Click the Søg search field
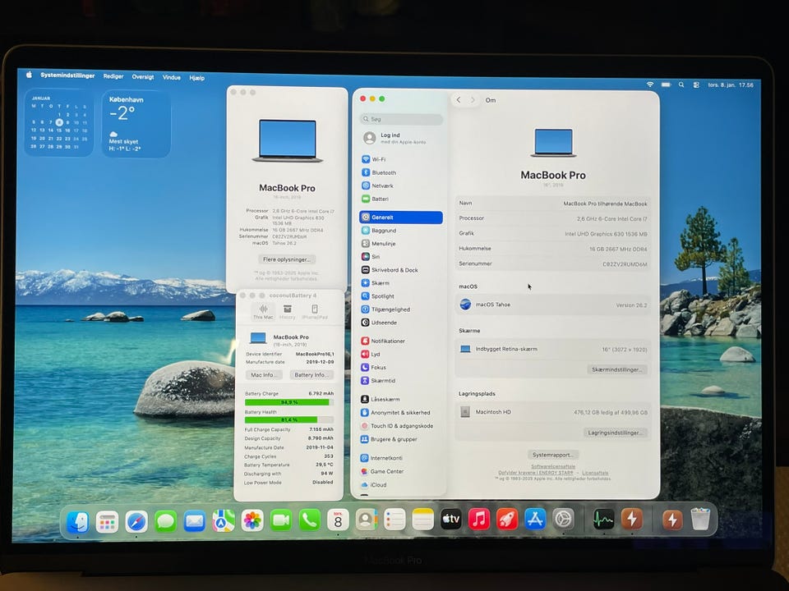The height and width of the screenshot is (591, 789). pos(403,119)
